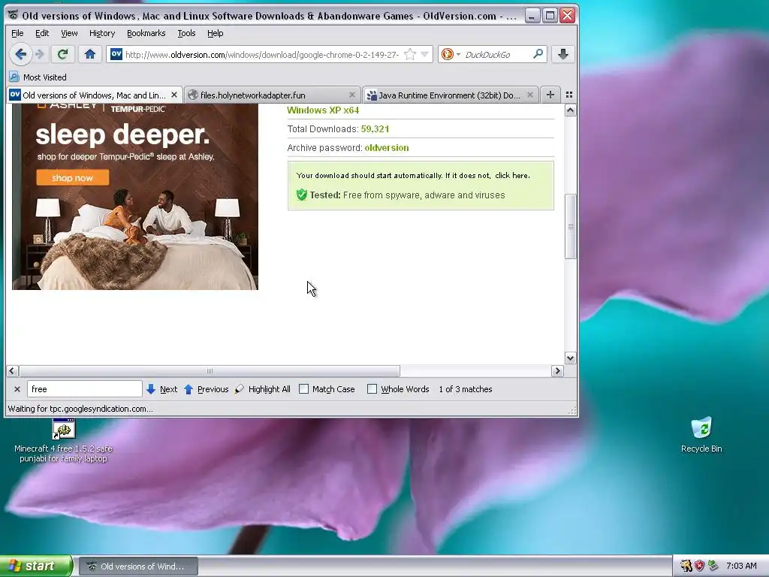Open the DuckDuckGo search engine selector
Image resolution: width=769 pixels, height=577 pixels.
[x=451, y=54]
